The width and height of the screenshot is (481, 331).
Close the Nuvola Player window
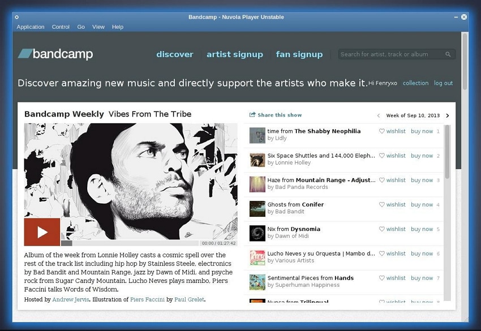click(464, 17)
